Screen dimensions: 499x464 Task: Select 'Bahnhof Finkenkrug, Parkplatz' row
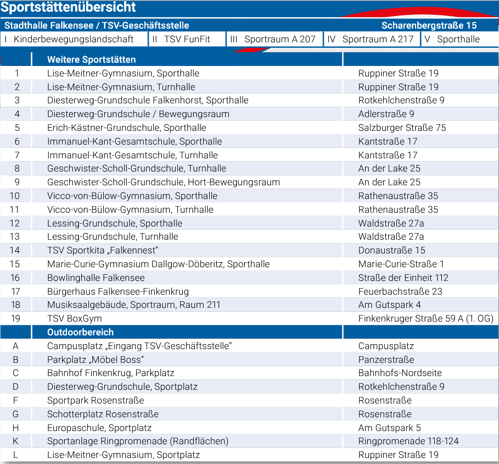click(x=249, y=373)
